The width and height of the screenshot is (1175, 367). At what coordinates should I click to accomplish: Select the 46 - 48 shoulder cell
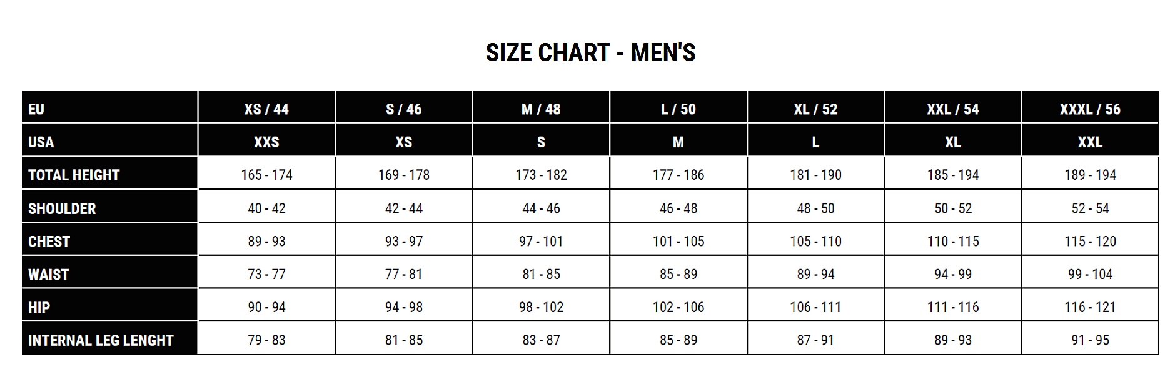pyautogui.click(x=678, y=208)
